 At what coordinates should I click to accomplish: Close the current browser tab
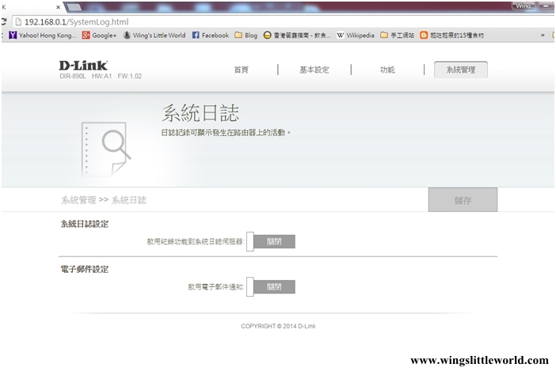click(x=58, y=6)
